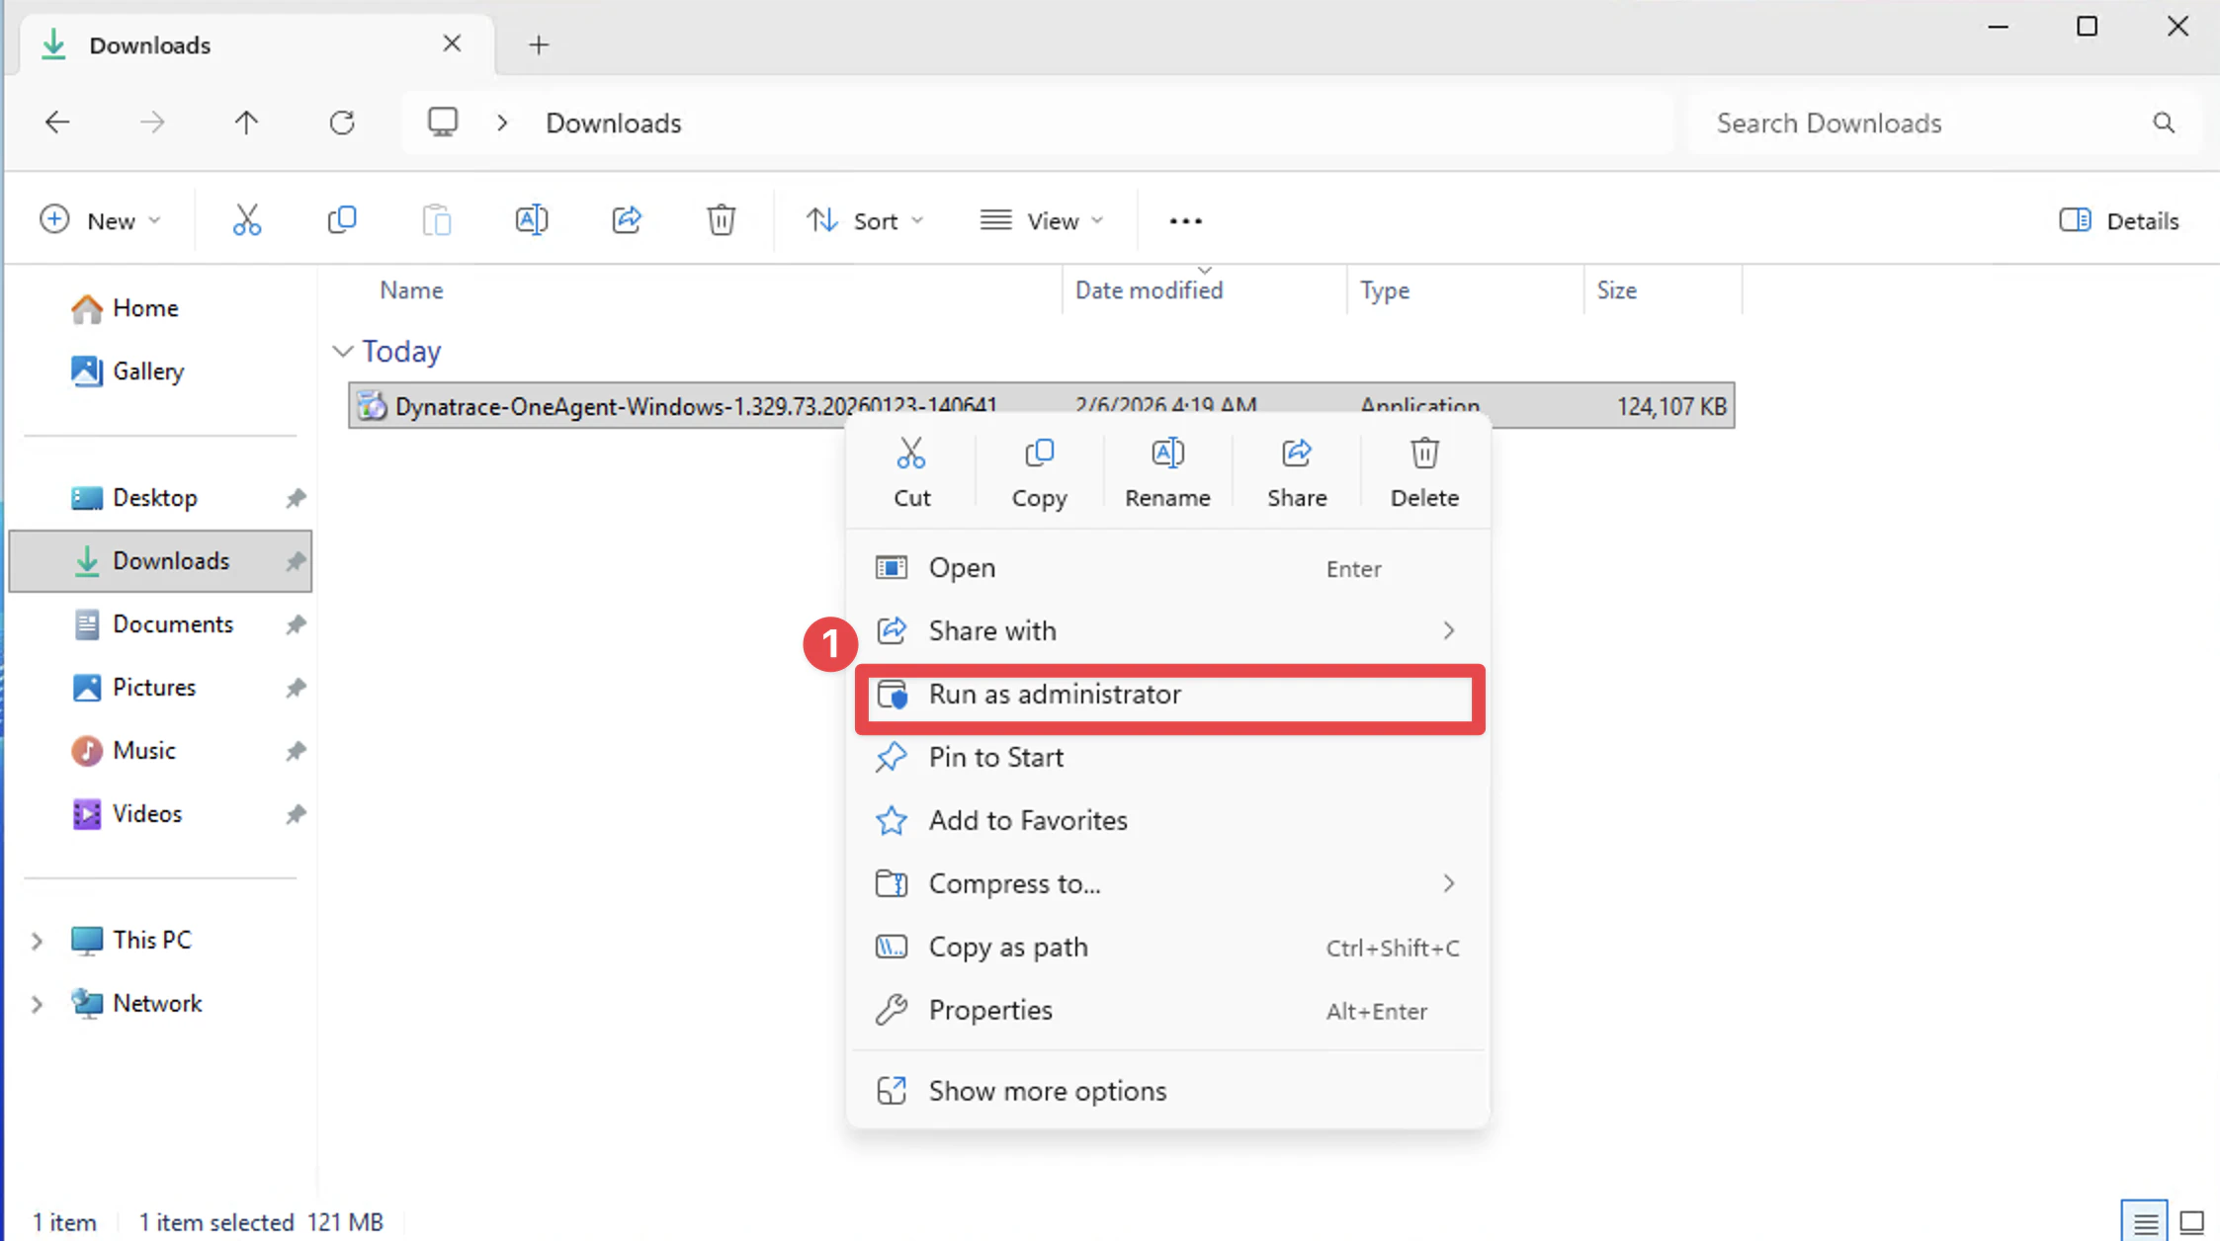Select Run as administrator
The width and height of the screenshot is (2220, 1241).
click(x=1168, y=695)
